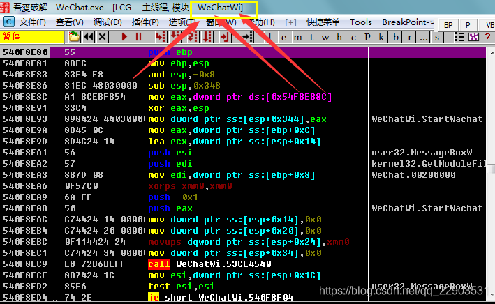Click the Step Into toolbar icon
The height and width of the screenshot is (304, 495).
coord(161,37)
